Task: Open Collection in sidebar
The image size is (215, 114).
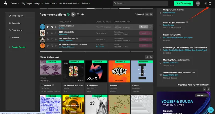Action: pos(15,23)
